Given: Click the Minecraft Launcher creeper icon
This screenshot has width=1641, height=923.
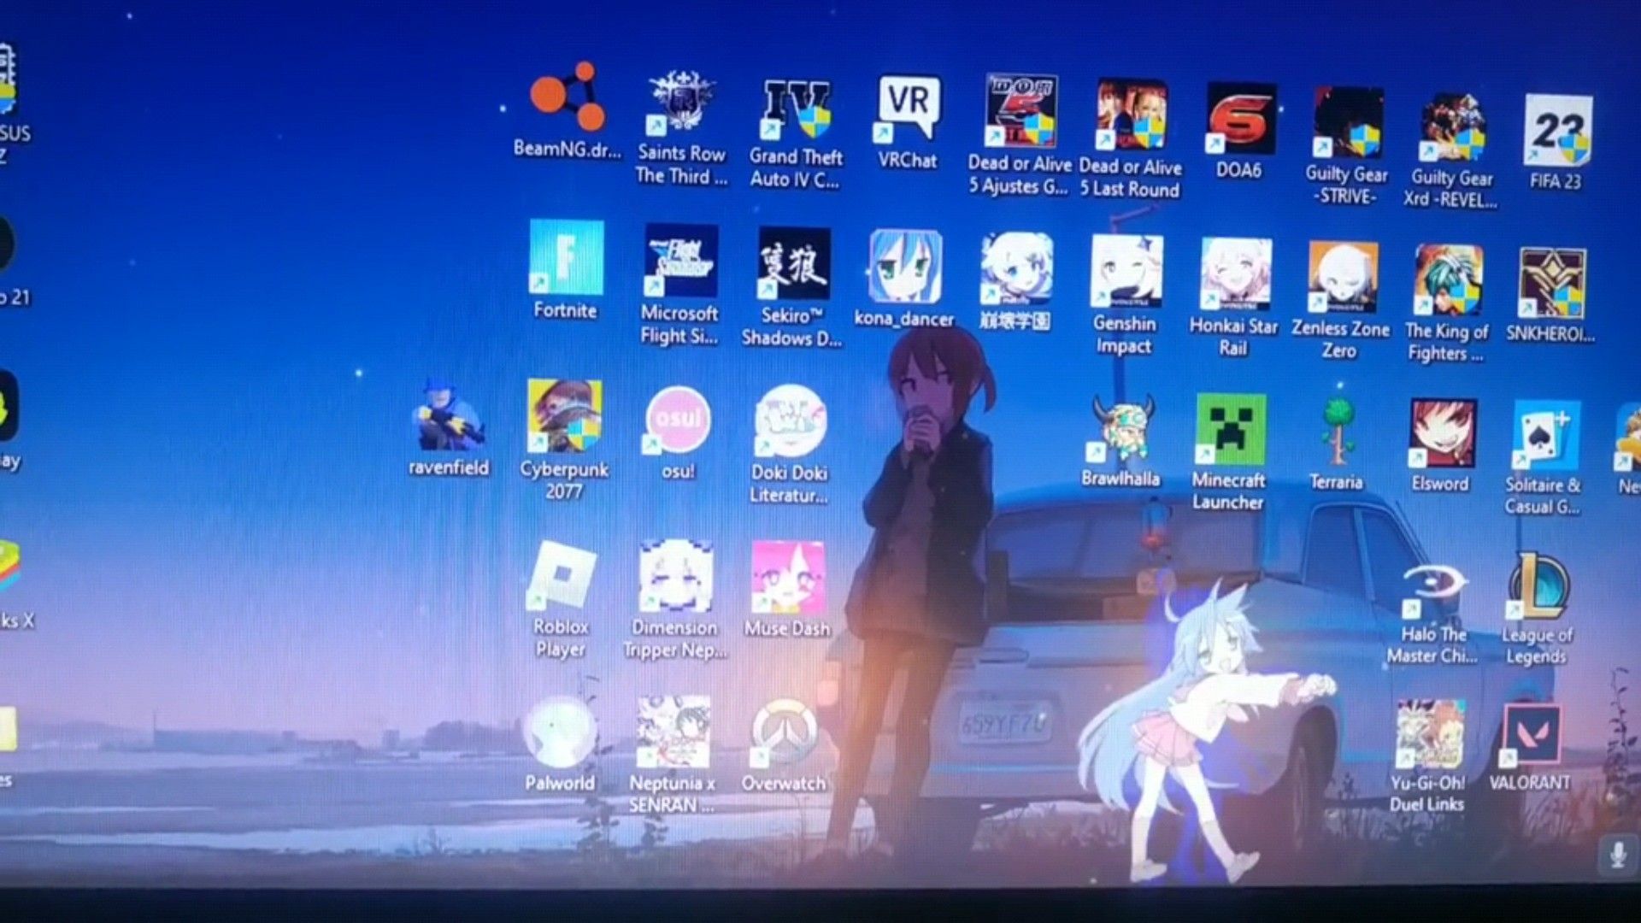Looking at the screenshot, I should click(1230, 430).
